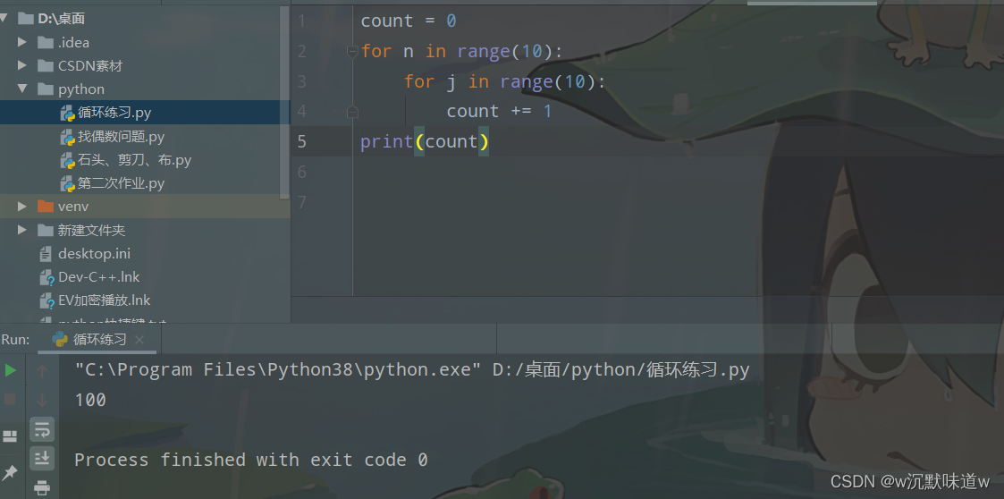Click the Print icon in Run toolbar

(42, 487)
